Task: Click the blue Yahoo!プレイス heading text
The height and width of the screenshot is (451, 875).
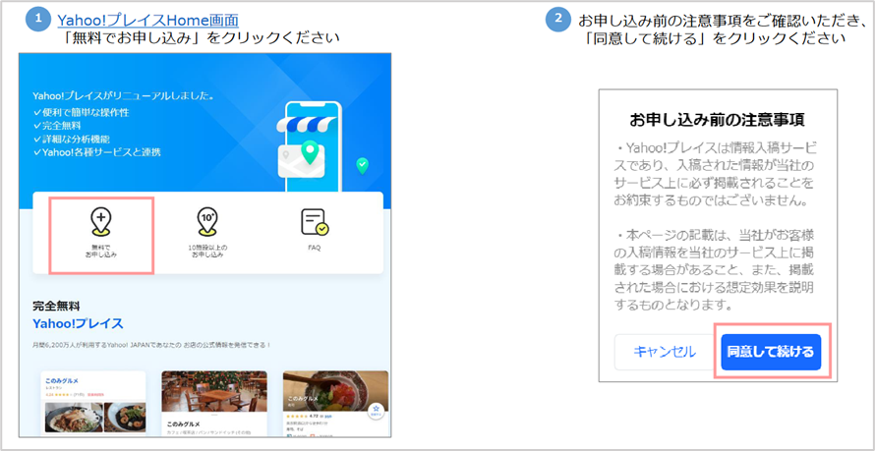Action: tap(78, 324)
